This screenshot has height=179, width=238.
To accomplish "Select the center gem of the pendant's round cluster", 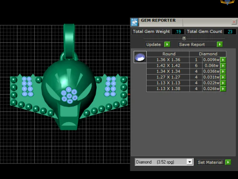I will point(69,96).
